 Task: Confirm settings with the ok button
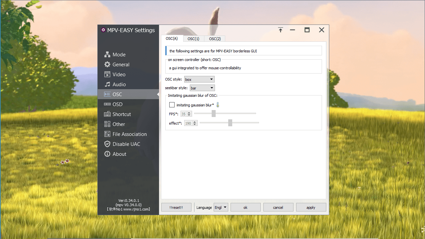click(x=245, y=208)
